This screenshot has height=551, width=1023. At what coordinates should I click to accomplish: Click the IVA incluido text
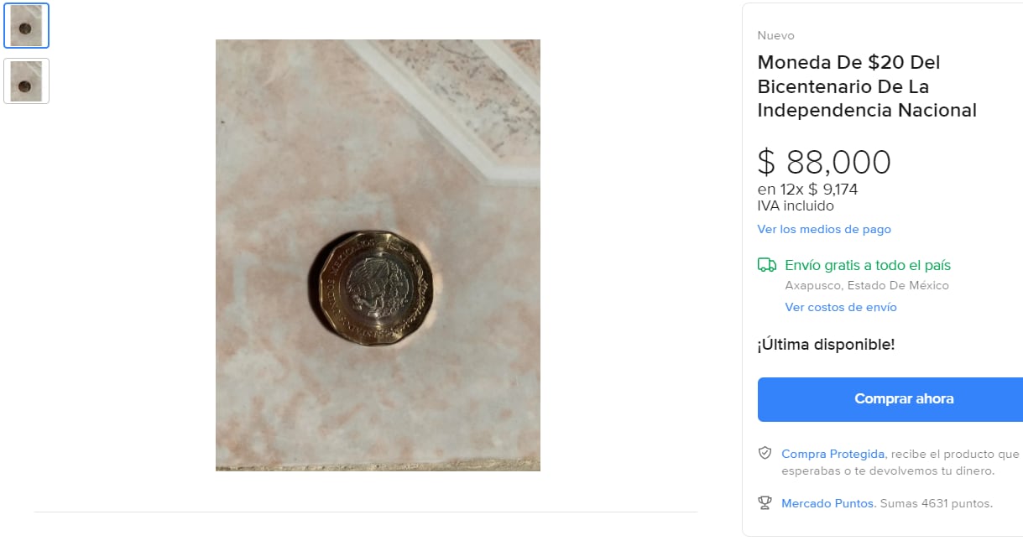tap(796, 205)
